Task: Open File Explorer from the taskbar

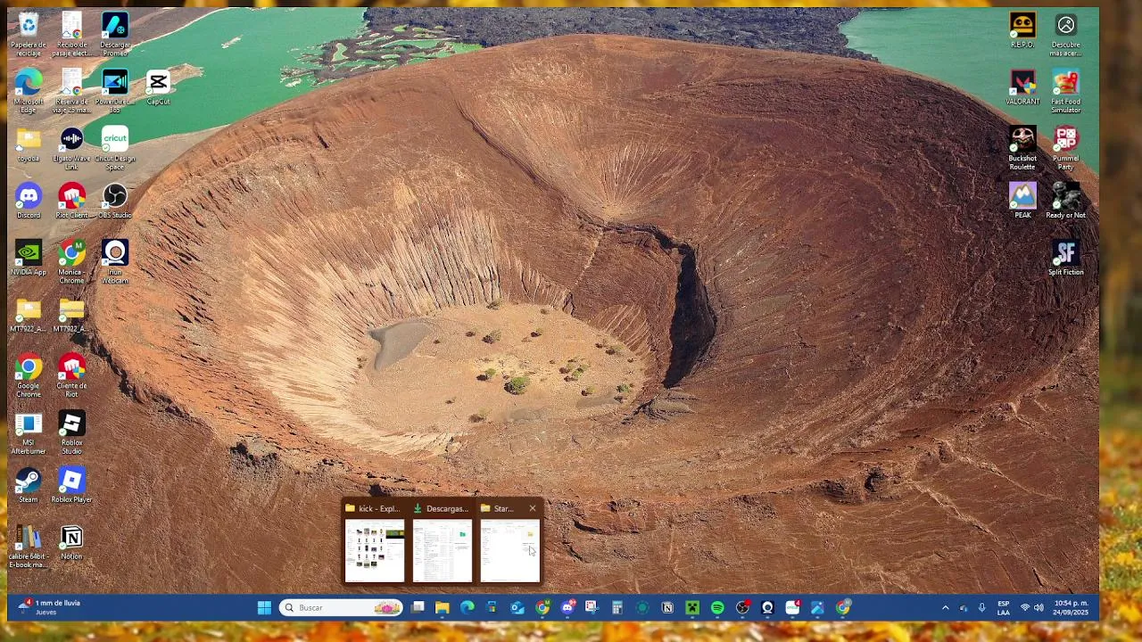Action: pos(442,608)
